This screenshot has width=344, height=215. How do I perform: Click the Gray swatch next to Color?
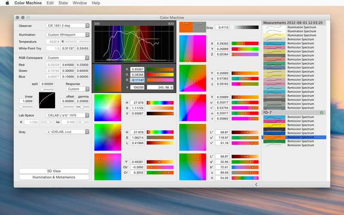coord(200,27)
